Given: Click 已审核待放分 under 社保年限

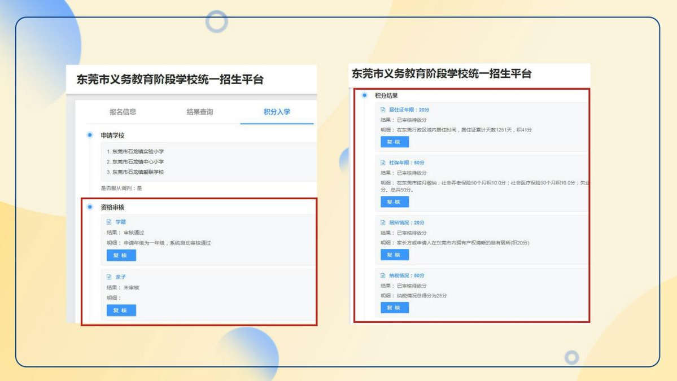Looking at the screenshot, I should (x=412, y=173).
